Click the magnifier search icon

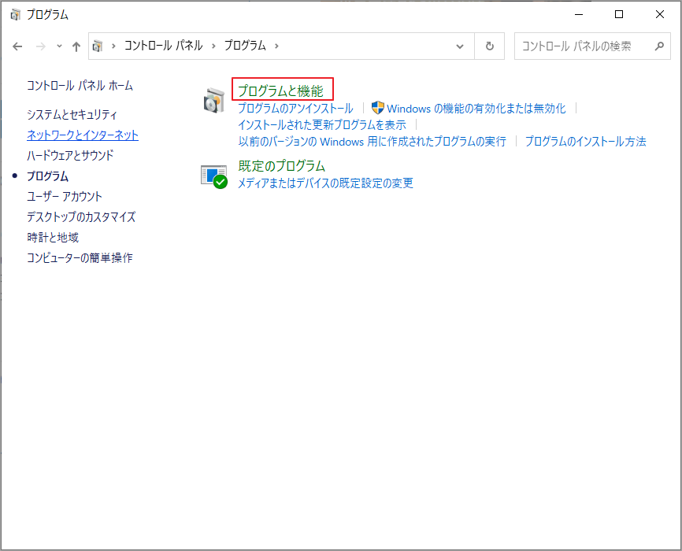pos(659,46)
